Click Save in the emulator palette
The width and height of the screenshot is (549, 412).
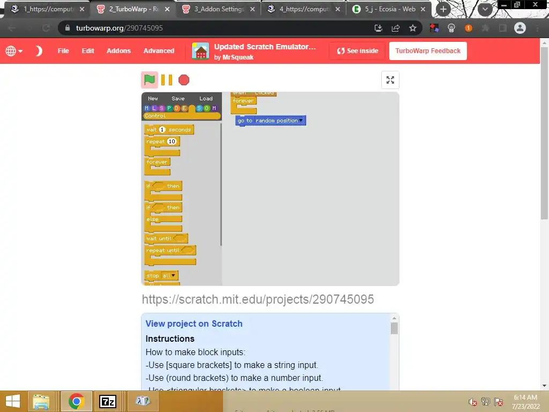coord(178,99)
